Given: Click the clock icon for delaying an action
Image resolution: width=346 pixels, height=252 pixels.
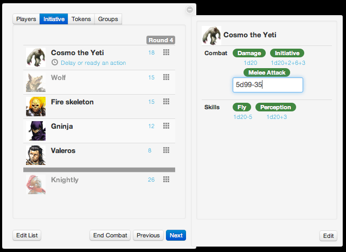Looking at the screenshot, I should click(55, 63).
